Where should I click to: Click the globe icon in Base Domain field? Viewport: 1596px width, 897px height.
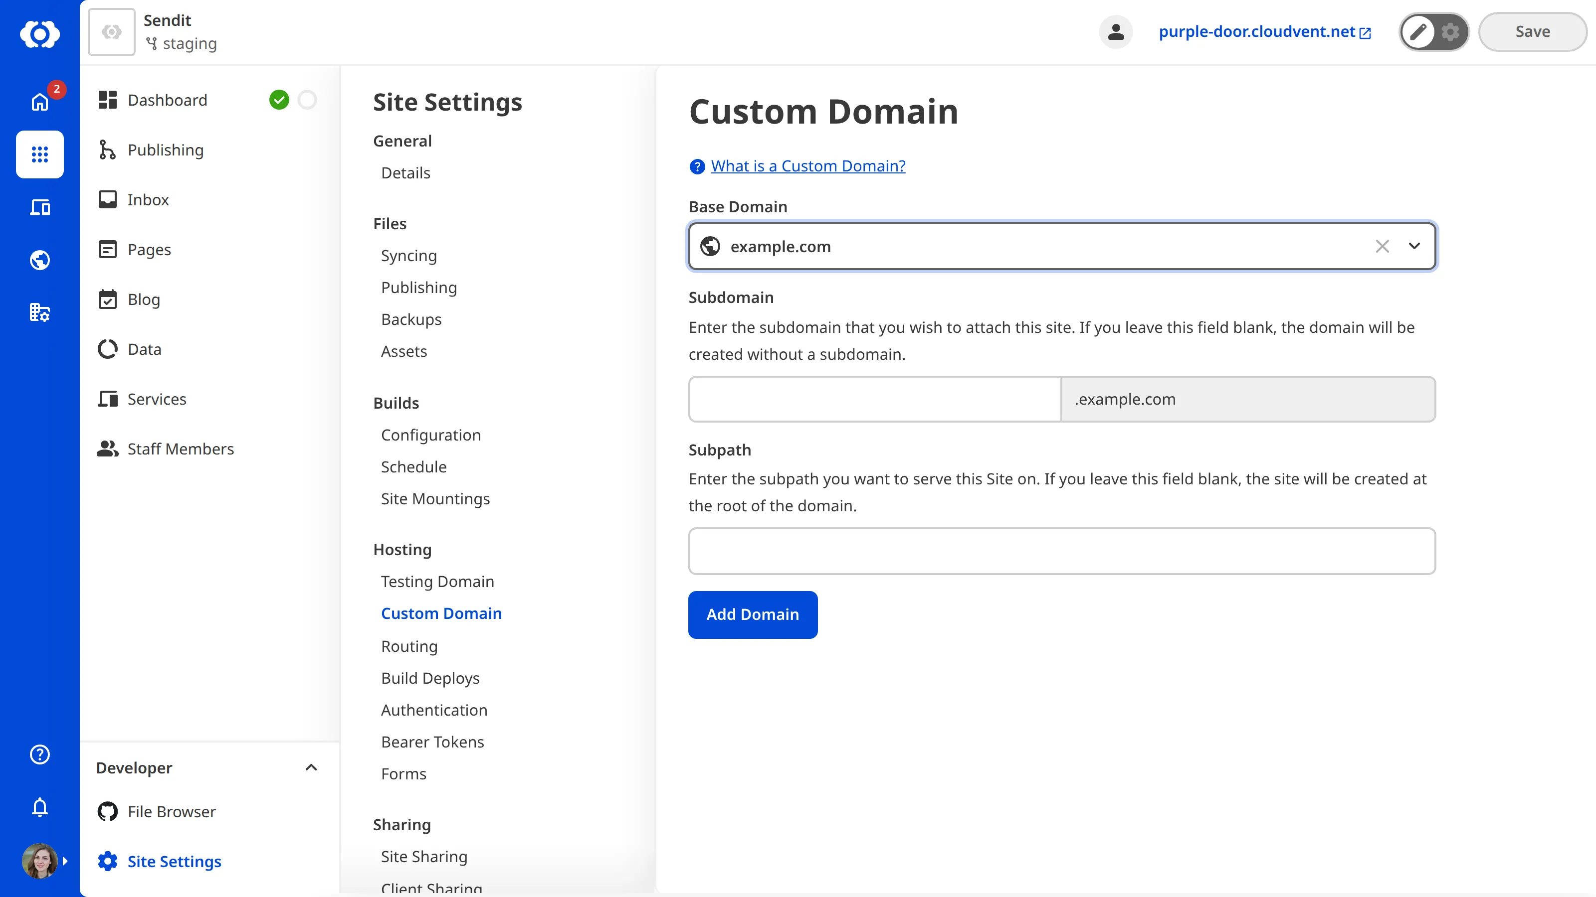[710, 246]
